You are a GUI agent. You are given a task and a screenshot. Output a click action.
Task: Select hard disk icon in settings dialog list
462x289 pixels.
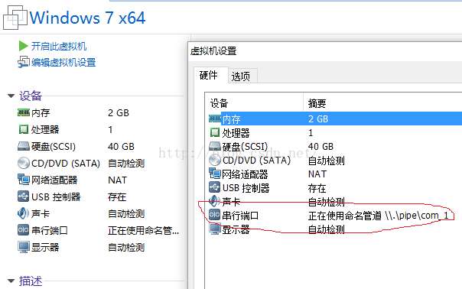coord(215,146)
